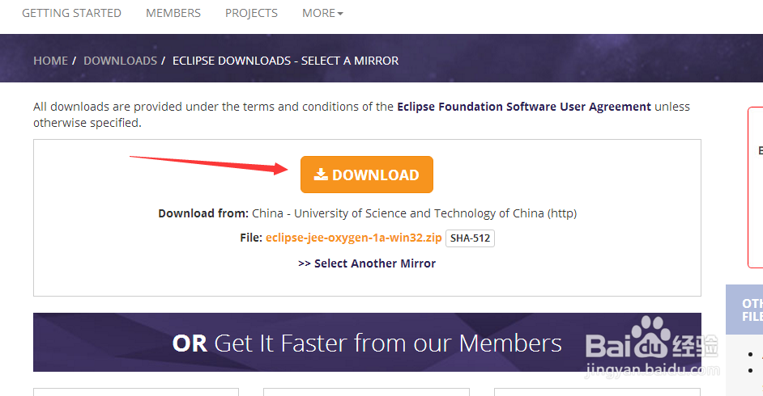
Task: Click the Other Files sidebar heading on the right
Action: pyautogui.click(x=752, y=310)
